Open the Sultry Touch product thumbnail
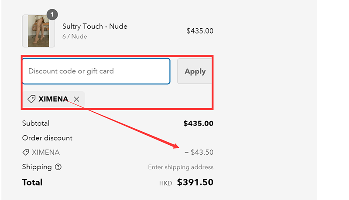The height and width of the screenshot is (200, 349). pos(38,31)
